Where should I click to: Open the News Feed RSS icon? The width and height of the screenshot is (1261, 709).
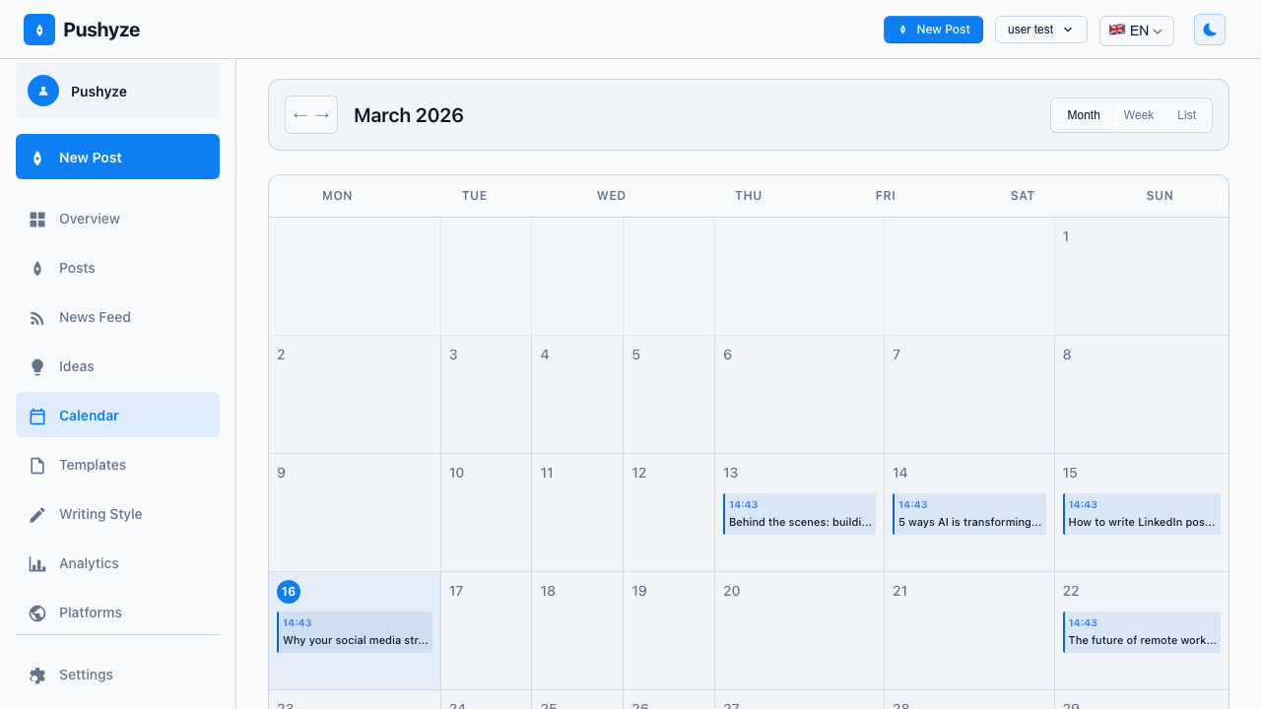click(x=37, y=317)
